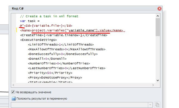Click the line var task =
This screenshot has width=179, height=108.
tap(30, 21)
